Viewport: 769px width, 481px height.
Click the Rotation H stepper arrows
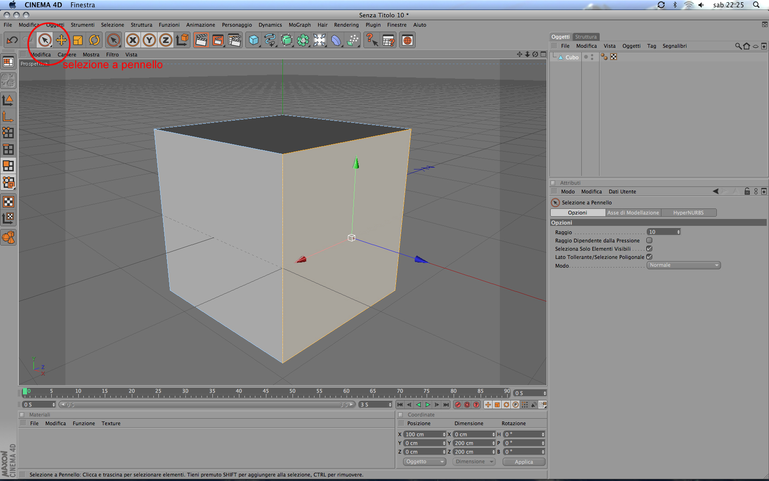click(543, 434)
